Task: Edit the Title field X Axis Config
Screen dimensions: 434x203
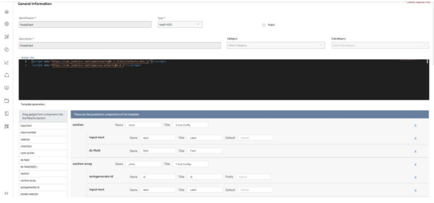Action: tap(190, 125)
